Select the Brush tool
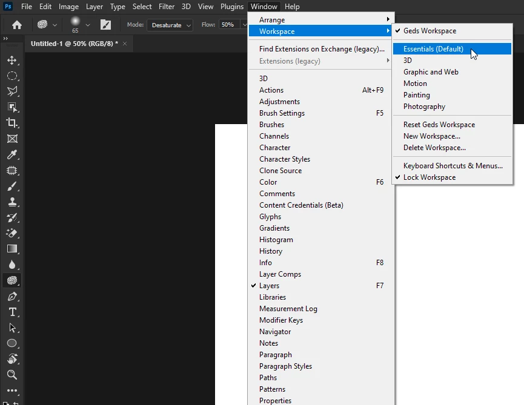The width and height of the screenshot is (524, 405). (12, 186)
